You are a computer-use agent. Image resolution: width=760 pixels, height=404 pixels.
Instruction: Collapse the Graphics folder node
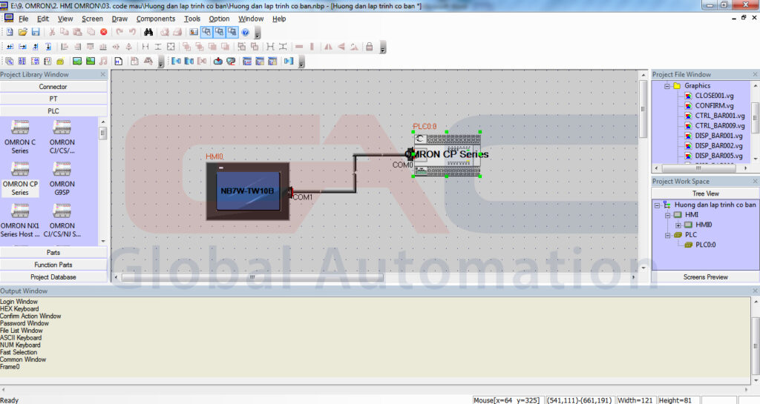click(x=667, y=86)
